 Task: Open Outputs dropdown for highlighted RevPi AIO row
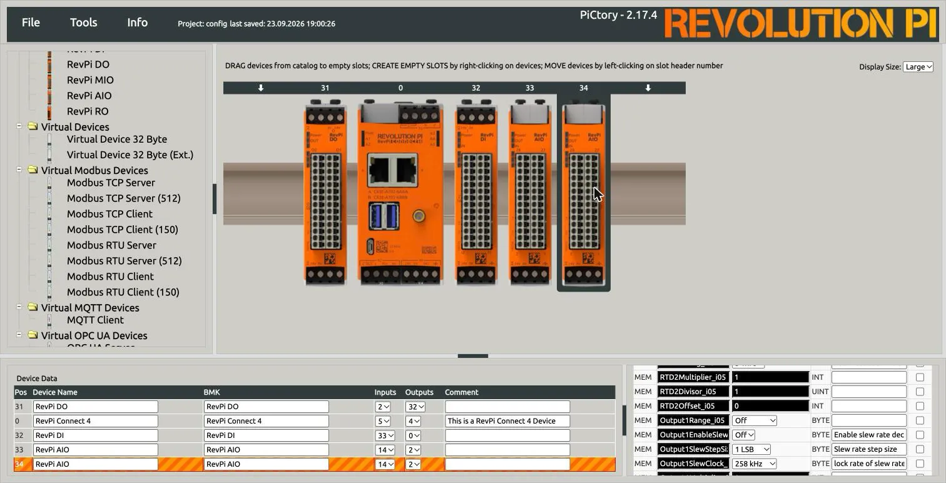tap(413, 464)
